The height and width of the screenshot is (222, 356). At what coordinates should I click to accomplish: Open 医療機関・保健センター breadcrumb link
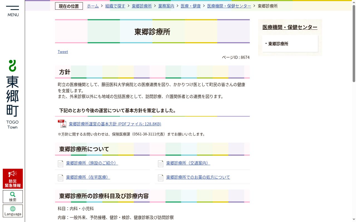click(229, 6)
